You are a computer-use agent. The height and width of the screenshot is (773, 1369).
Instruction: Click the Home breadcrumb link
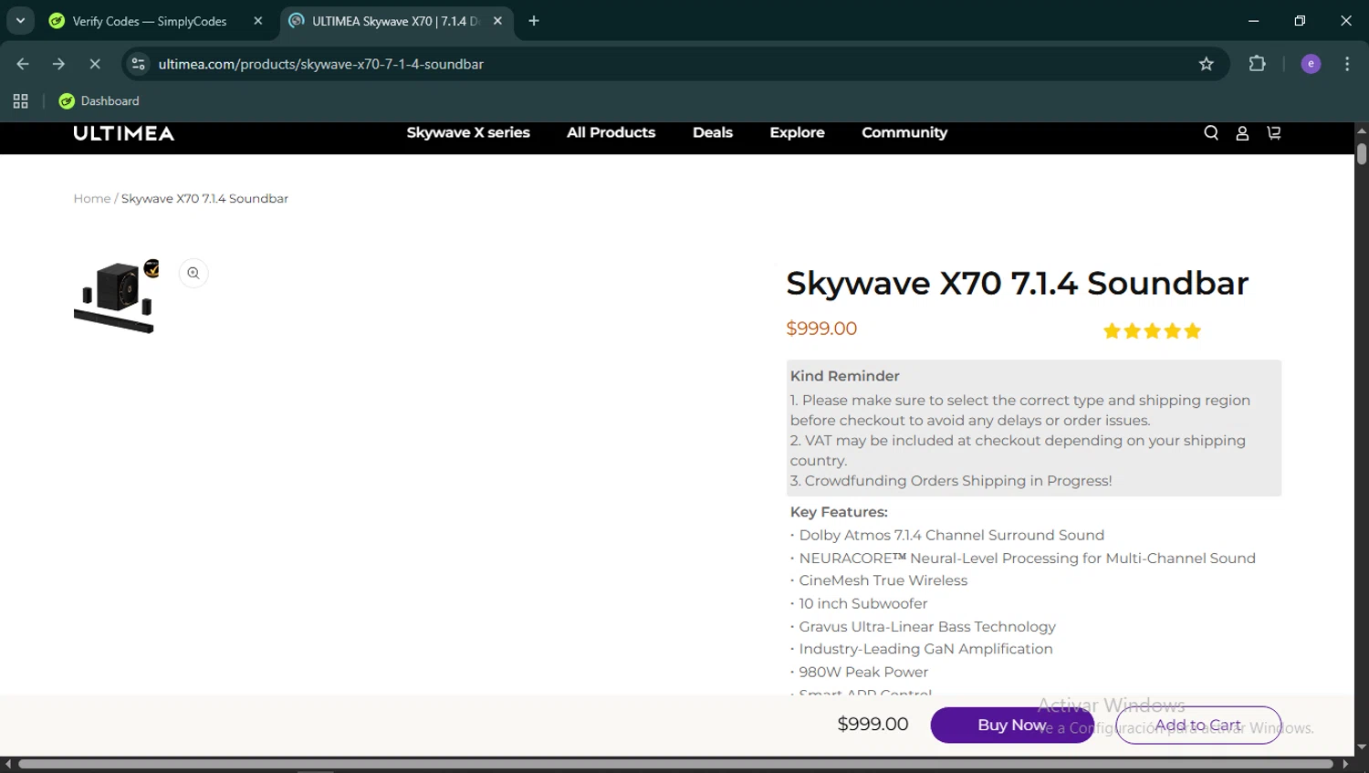(92, 199)
